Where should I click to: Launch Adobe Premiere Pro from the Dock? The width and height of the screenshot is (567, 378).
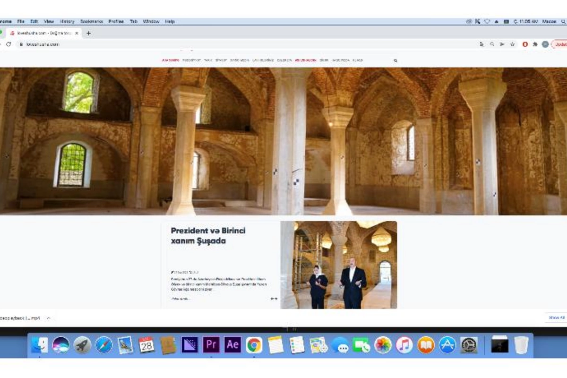coord(211,345)
